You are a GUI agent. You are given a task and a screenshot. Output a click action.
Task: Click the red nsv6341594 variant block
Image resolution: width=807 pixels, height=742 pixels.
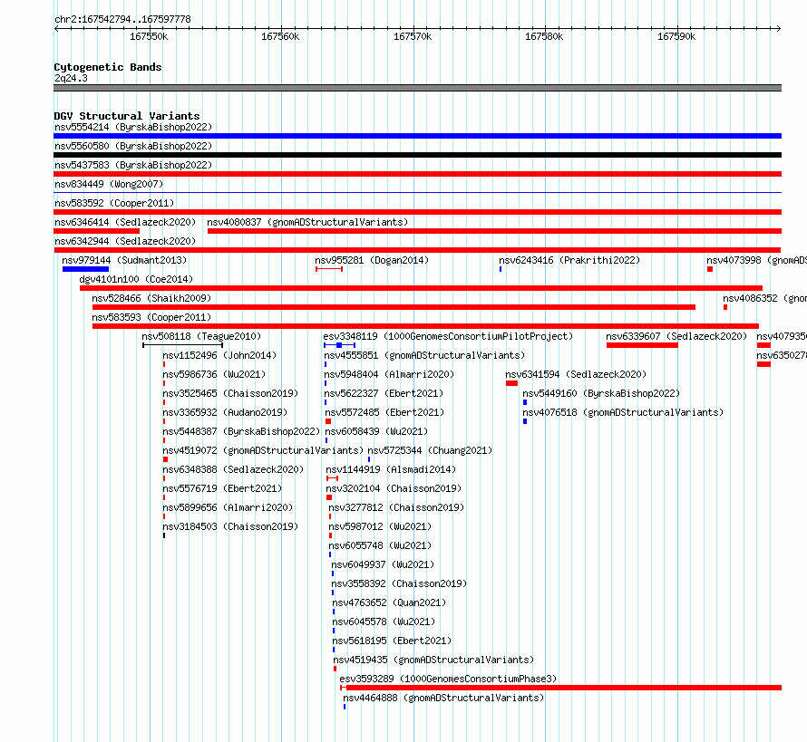coord(511,383)
